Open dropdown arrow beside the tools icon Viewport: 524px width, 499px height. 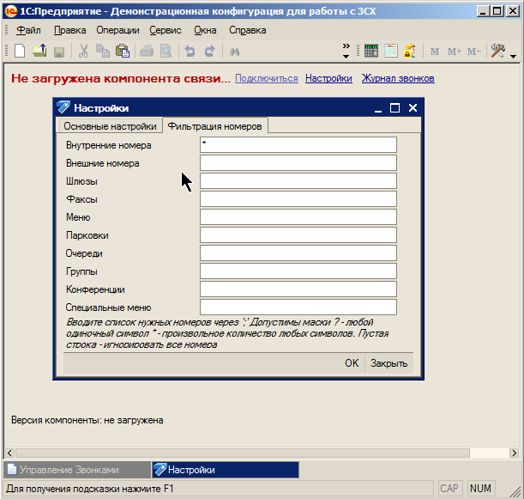pyautogui.click(x=513, y=56)
